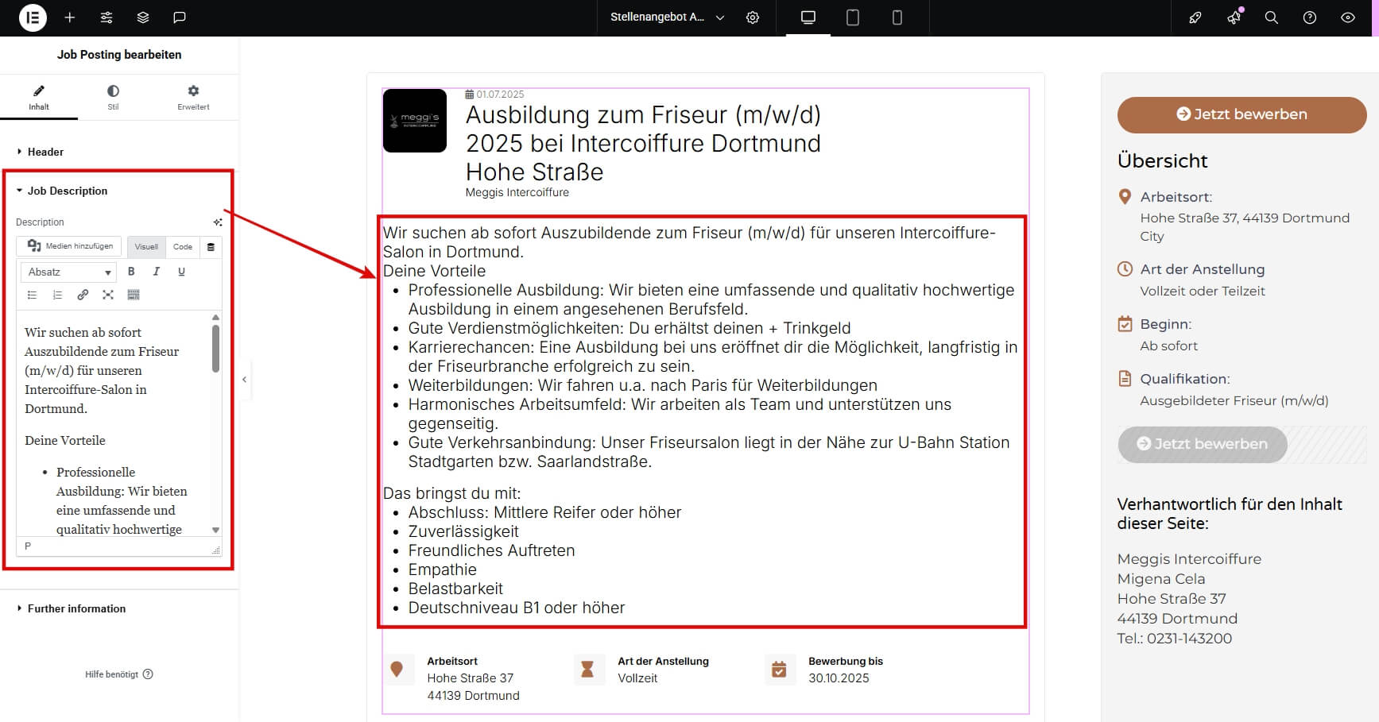Expand the Header section
This screenshot has width=1379, height=722.
click(x=45, y=152)
